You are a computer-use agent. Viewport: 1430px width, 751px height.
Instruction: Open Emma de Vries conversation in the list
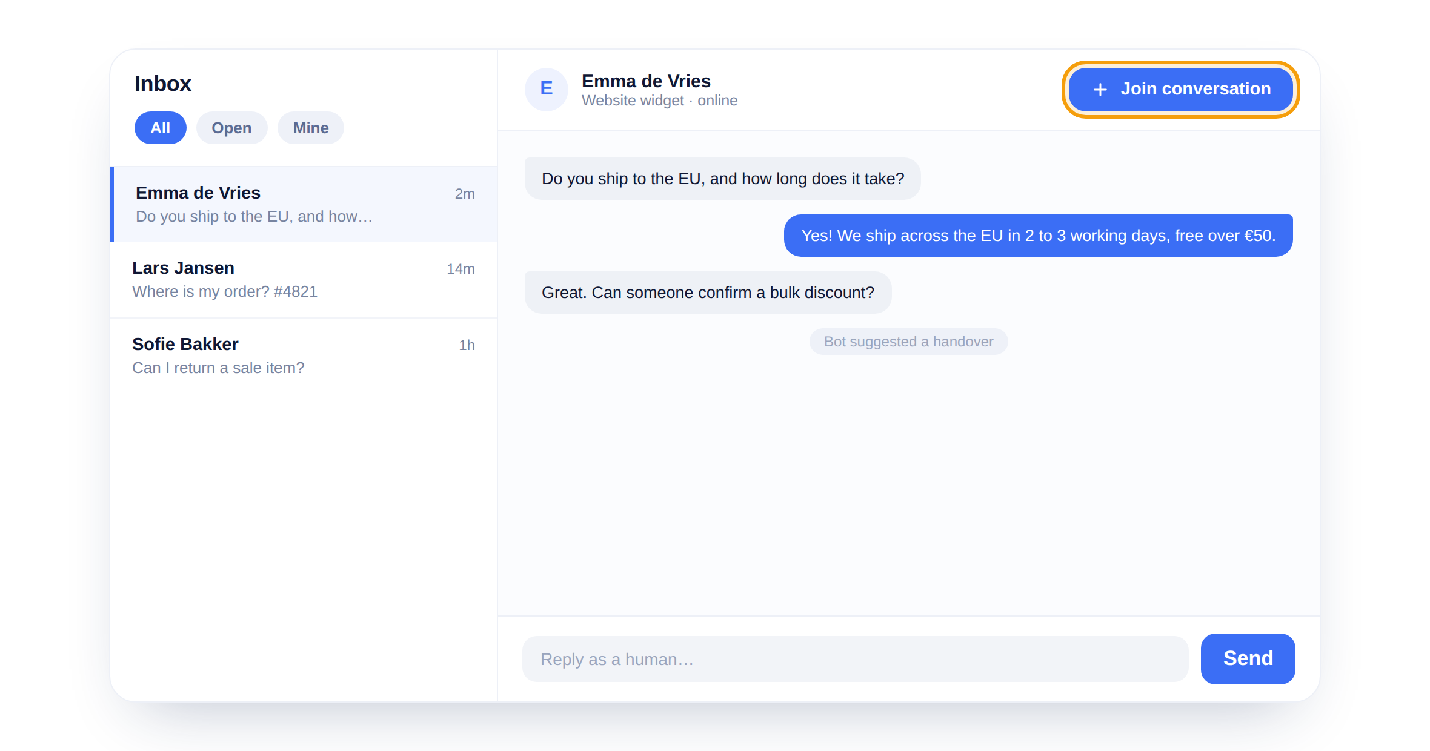[x=304, y=205]
